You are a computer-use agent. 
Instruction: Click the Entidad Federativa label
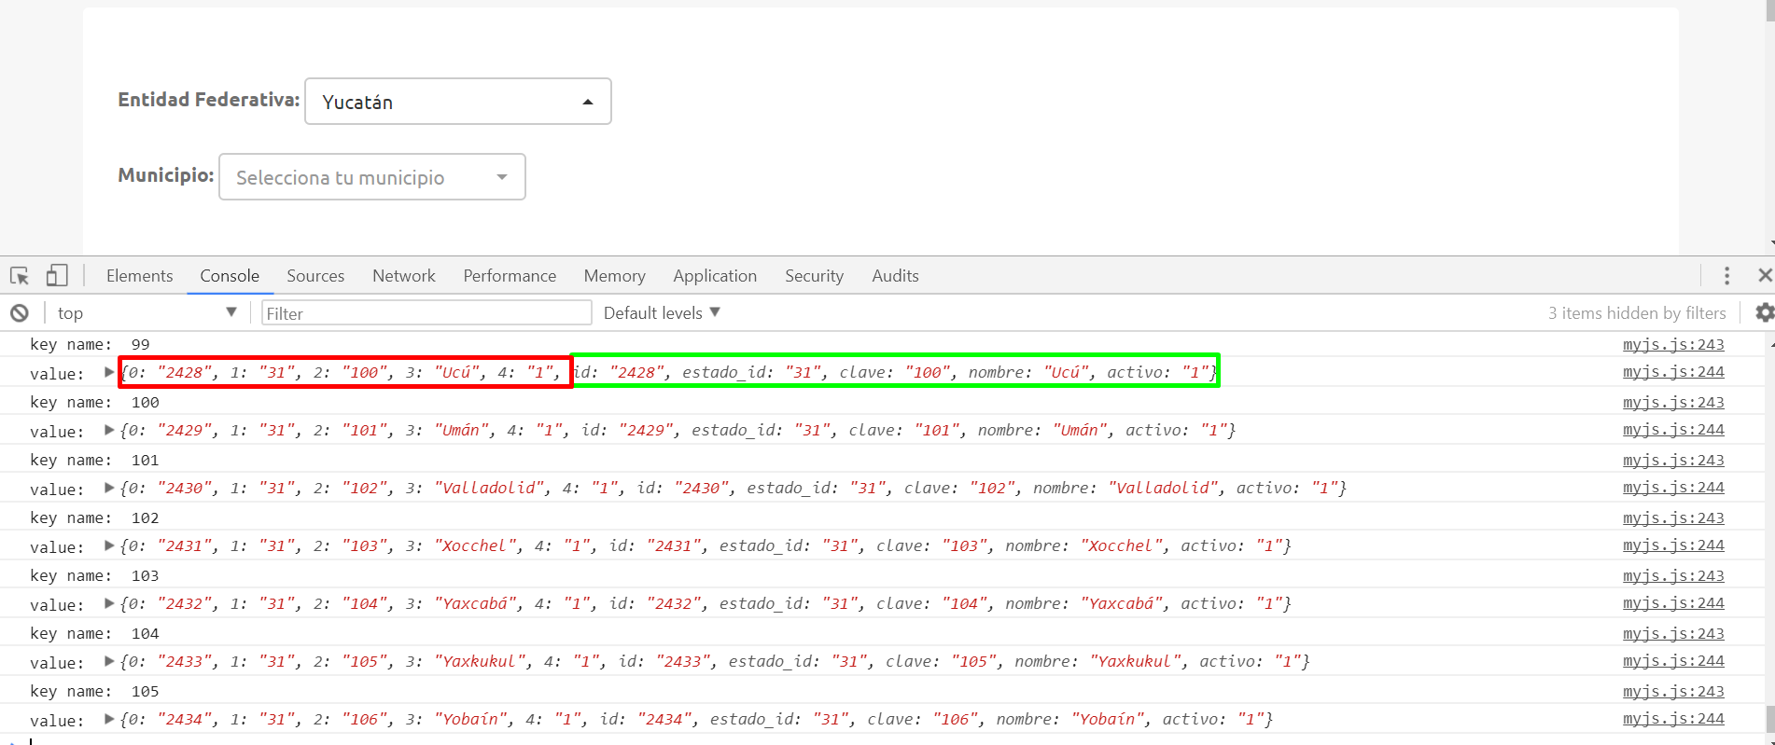[x=209, y=100]
